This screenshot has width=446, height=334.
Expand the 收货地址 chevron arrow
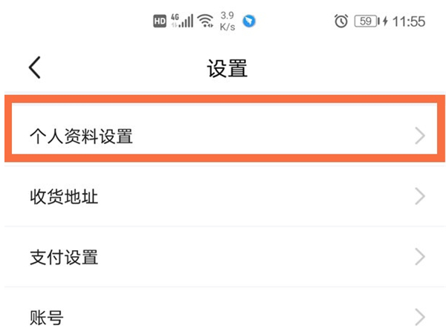tap(421, 197)
